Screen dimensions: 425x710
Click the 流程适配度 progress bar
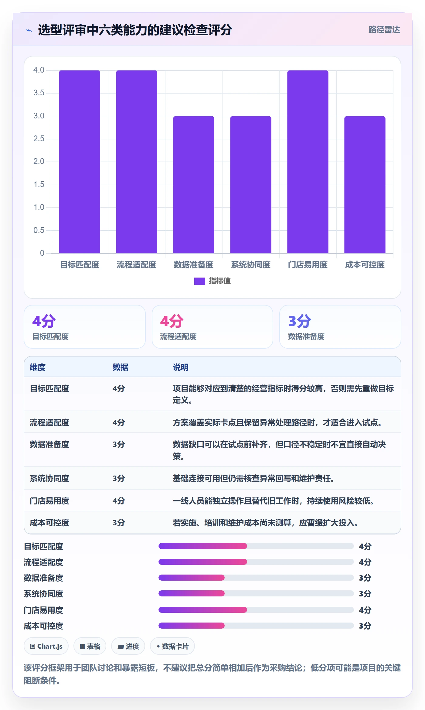point(256,562)
